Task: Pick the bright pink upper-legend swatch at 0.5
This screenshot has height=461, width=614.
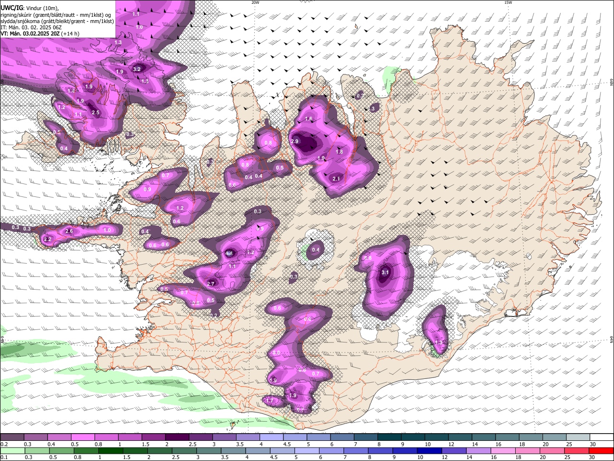Action: (x=83, y=437)
